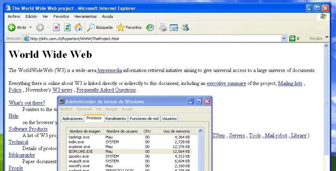The image size is (336, 171).
Task: Sort processes by CPU column
Action: click(x=147, y=131)
